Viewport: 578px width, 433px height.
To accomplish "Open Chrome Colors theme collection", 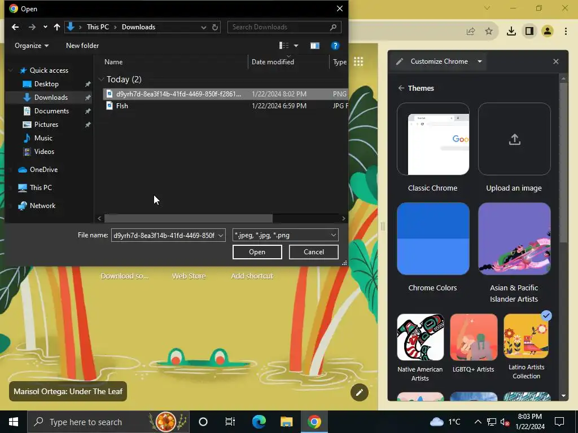I will pos(433,238).
